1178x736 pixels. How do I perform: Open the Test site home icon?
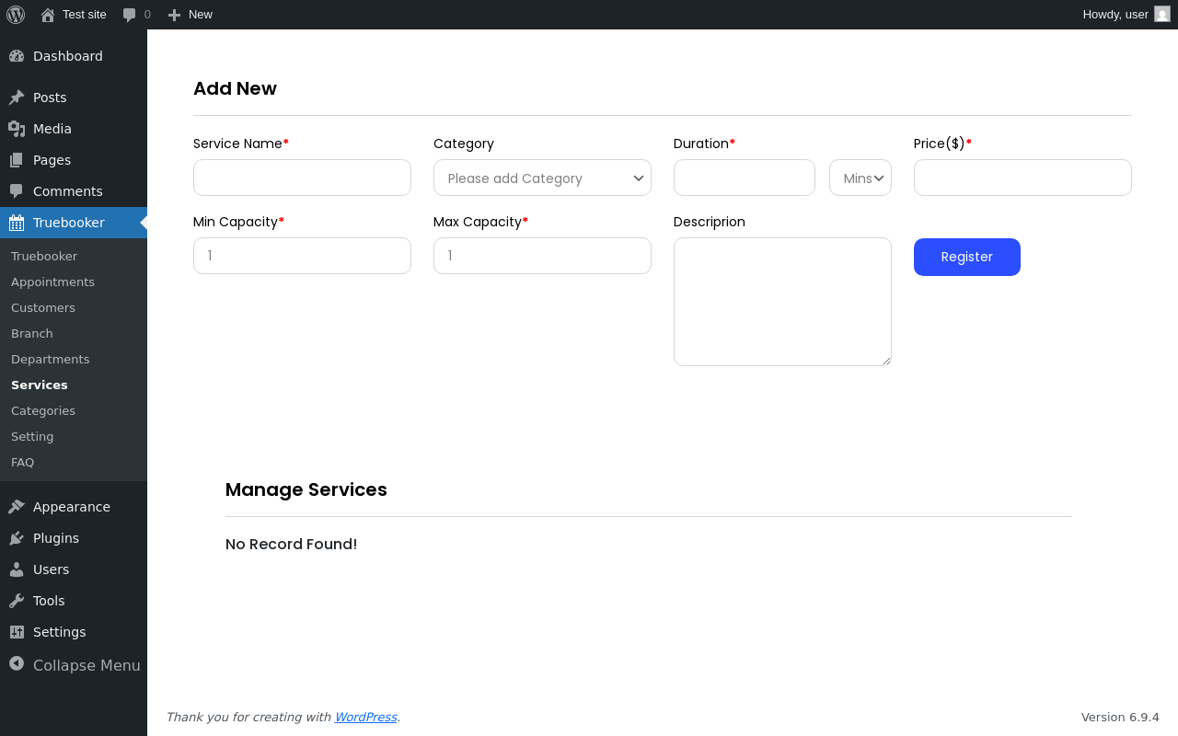point(48,15)
